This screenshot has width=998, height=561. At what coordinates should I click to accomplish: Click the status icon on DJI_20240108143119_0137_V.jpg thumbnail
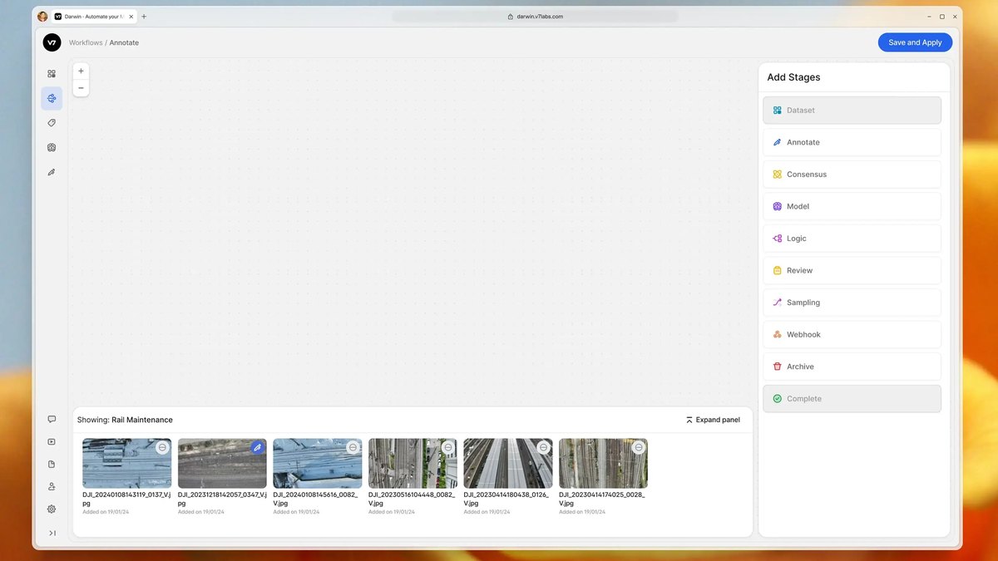coord(162,447)
